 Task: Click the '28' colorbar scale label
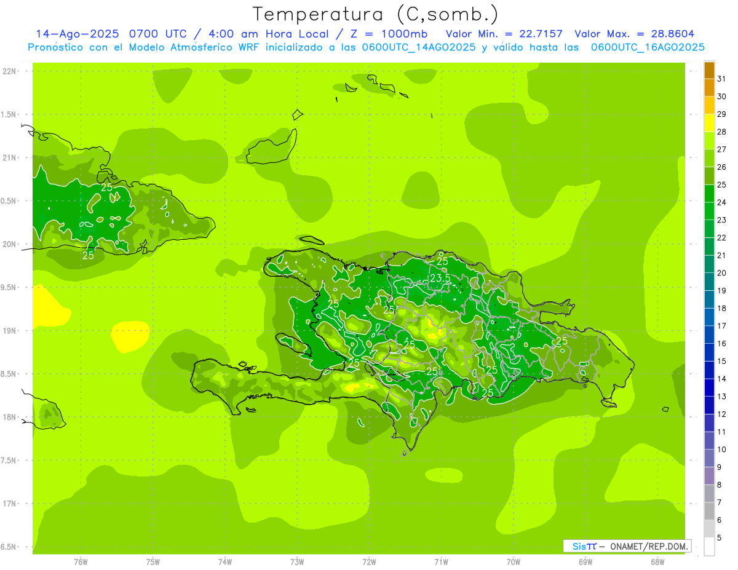(722, 132)
